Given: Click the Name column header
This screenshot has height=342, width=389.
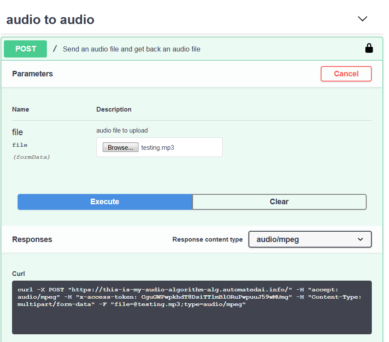Looking at the screenshot, I should point(21,109).
